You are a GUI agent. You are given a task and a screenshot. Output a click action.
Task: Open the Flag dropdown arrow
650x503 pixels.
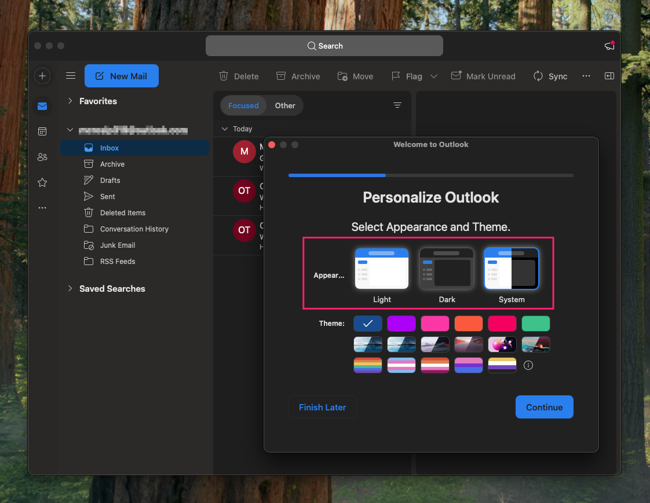433,76
